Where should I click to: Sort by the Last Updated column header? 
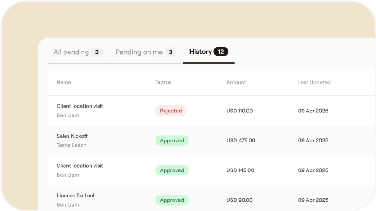tap(314, 82)
